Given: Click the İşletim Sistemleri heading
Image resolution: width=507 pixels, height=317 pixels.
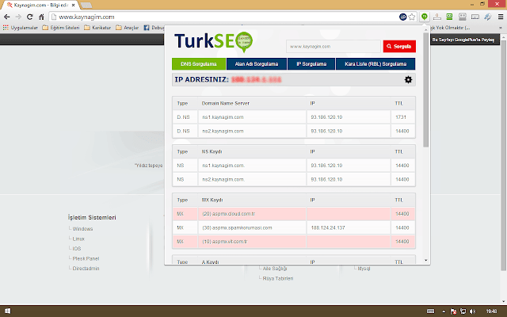Looking at the screenshot, I should [x=92, y=217].
